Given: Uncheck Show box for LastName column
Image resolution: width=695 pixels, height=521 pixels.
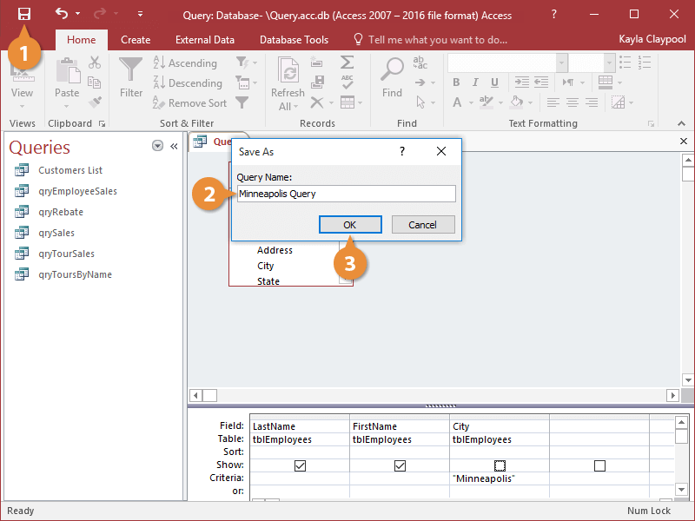Looking at the screenshot, I should (300, 465).
